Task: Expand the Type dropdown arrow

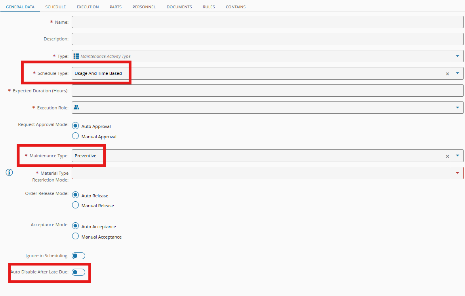Action: click(457, 56)
